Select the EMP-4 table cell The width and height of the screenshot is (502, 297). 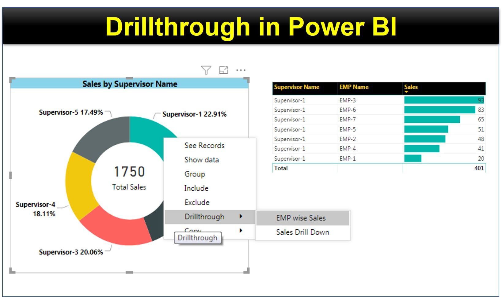point(348,149)
